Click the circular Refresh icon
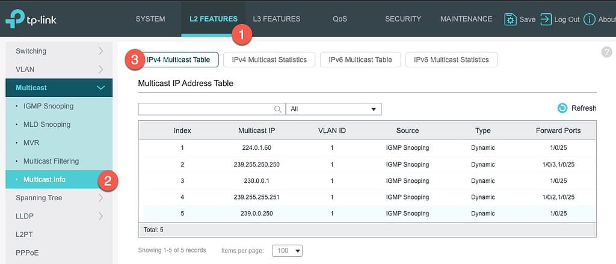 (x=562, y=108)
